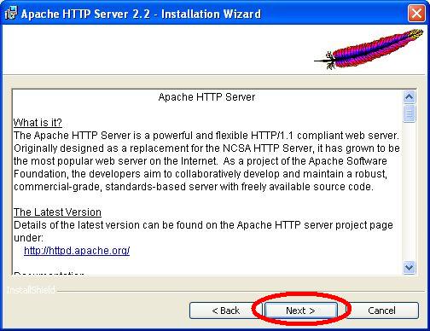Screen dimensions: 430x331
Task: Click the installer icon in title bar
Action: click(x=11, y=14)
